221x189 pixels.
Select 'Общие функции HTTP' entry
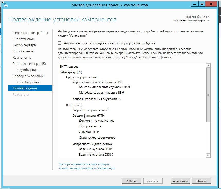[88, 116]
